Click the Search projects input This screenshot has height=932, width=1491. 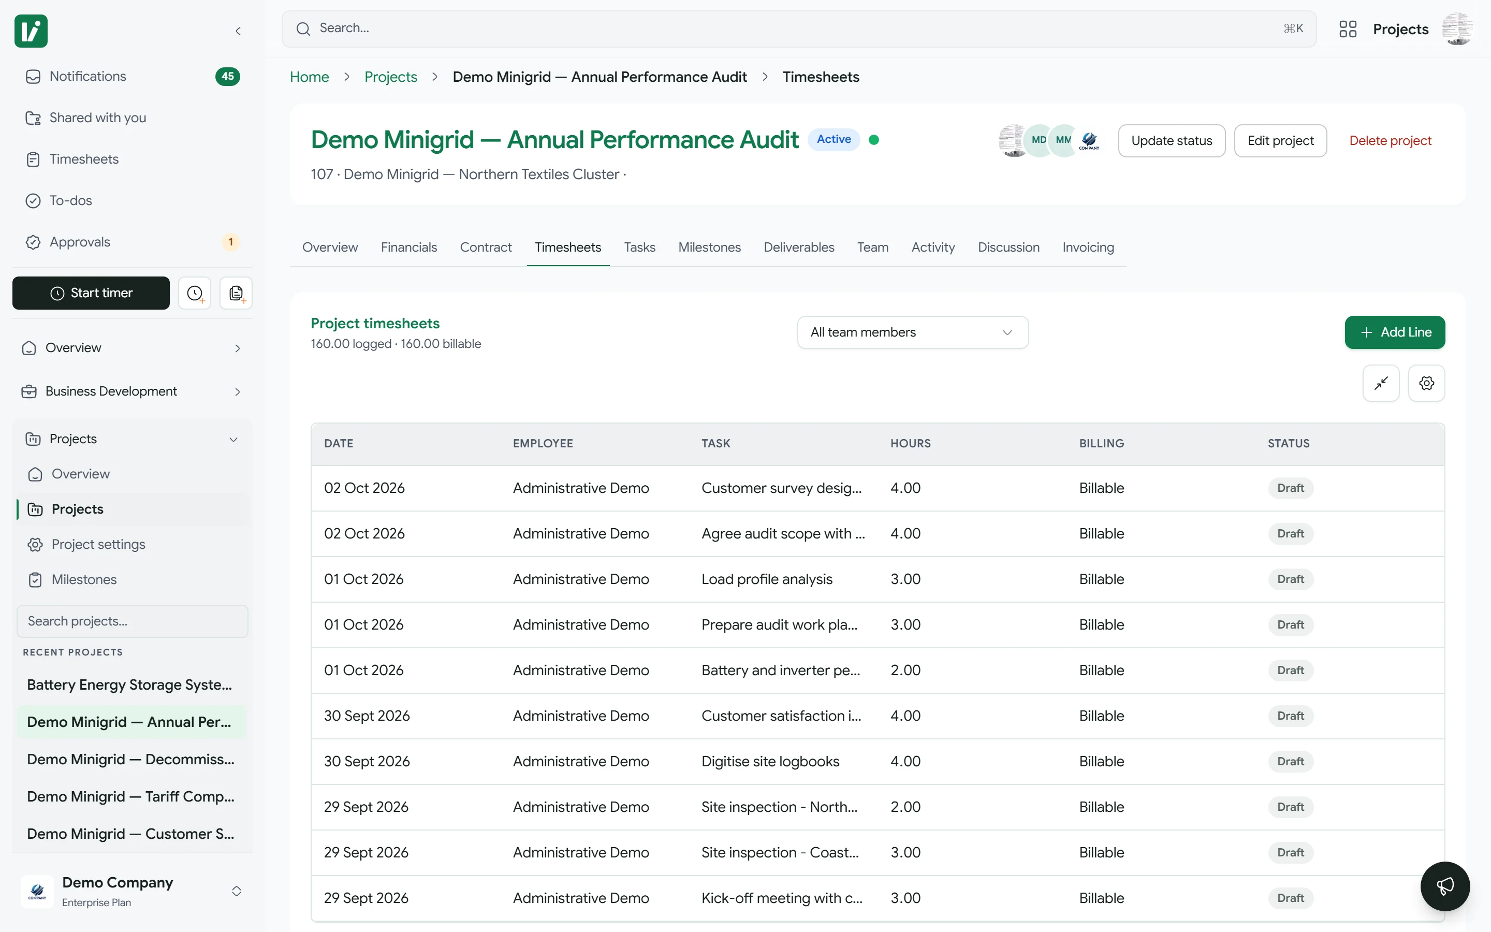coord(132,621)
